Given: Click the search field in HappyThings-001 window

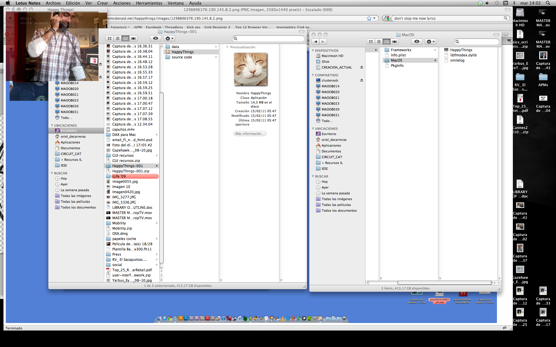Looking at the screenshot, I should coord(269,38).
